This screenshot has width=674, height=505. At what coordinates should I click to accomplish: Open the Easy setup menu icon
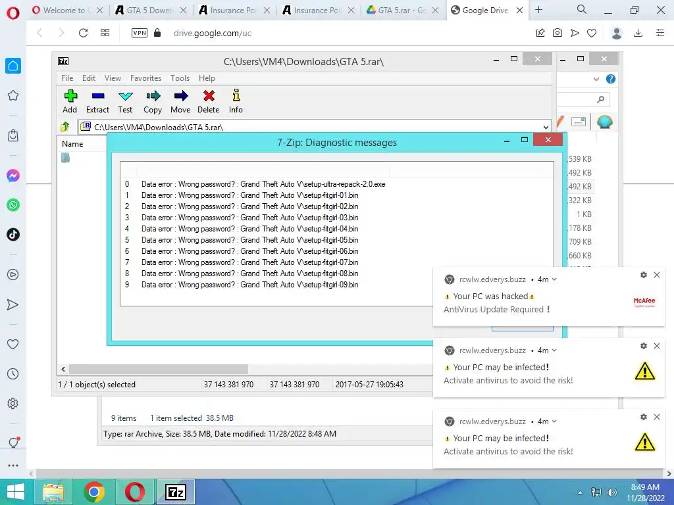(660, 33)
